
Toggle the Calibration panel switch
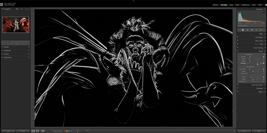[238, 37]
